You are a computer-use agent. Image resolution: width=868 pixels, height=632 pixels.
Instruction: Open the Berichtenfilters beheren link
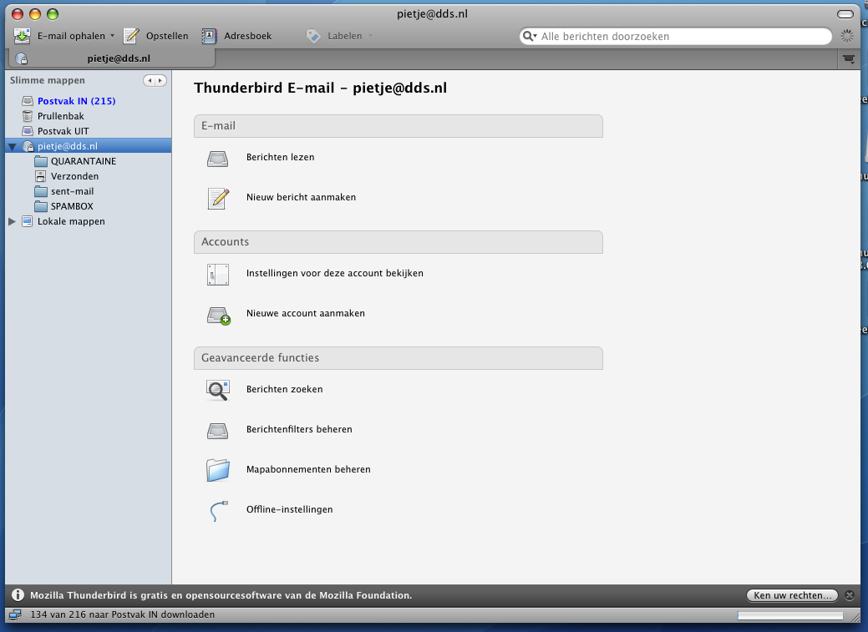coord(299,429)
